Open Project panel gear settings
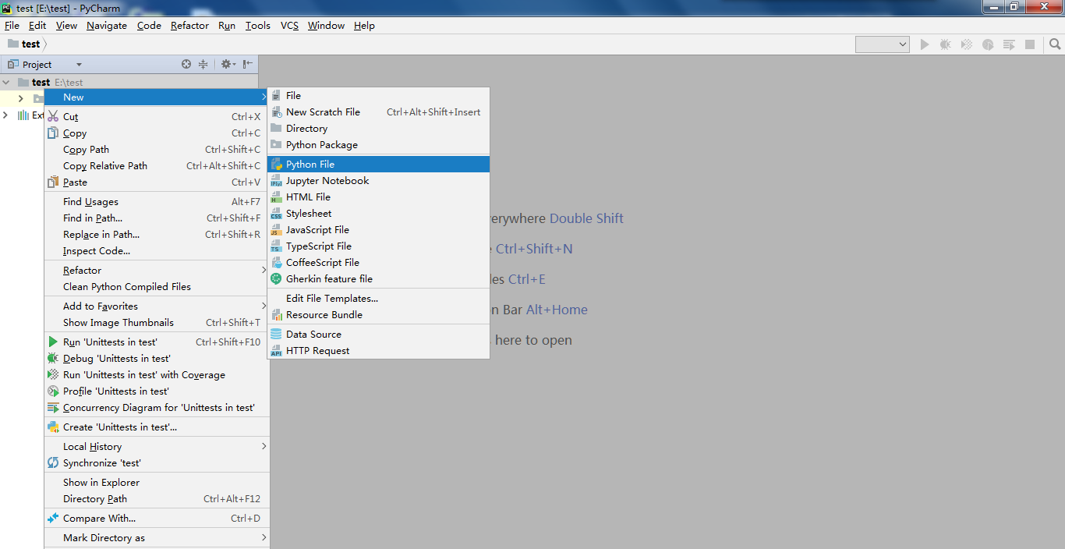Screen dimensions: 1065x549 point(227,64)
